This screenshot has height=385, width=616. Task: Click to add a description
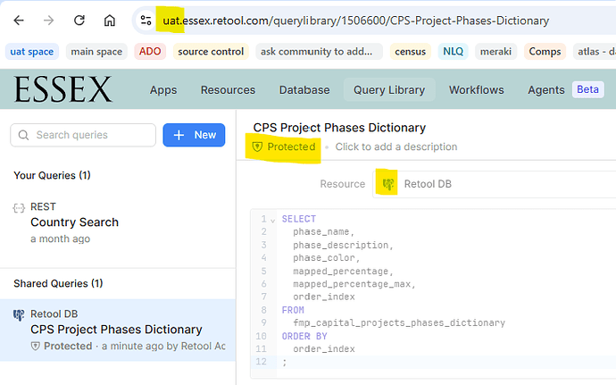tap(395, 146)
